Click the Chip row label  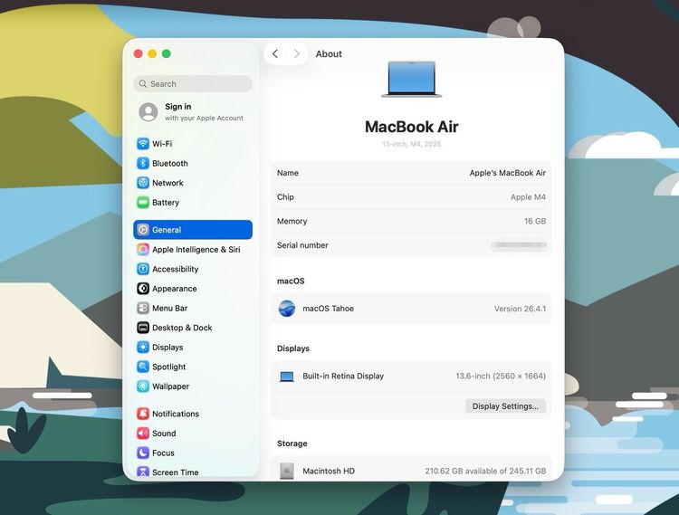[285, 197]
